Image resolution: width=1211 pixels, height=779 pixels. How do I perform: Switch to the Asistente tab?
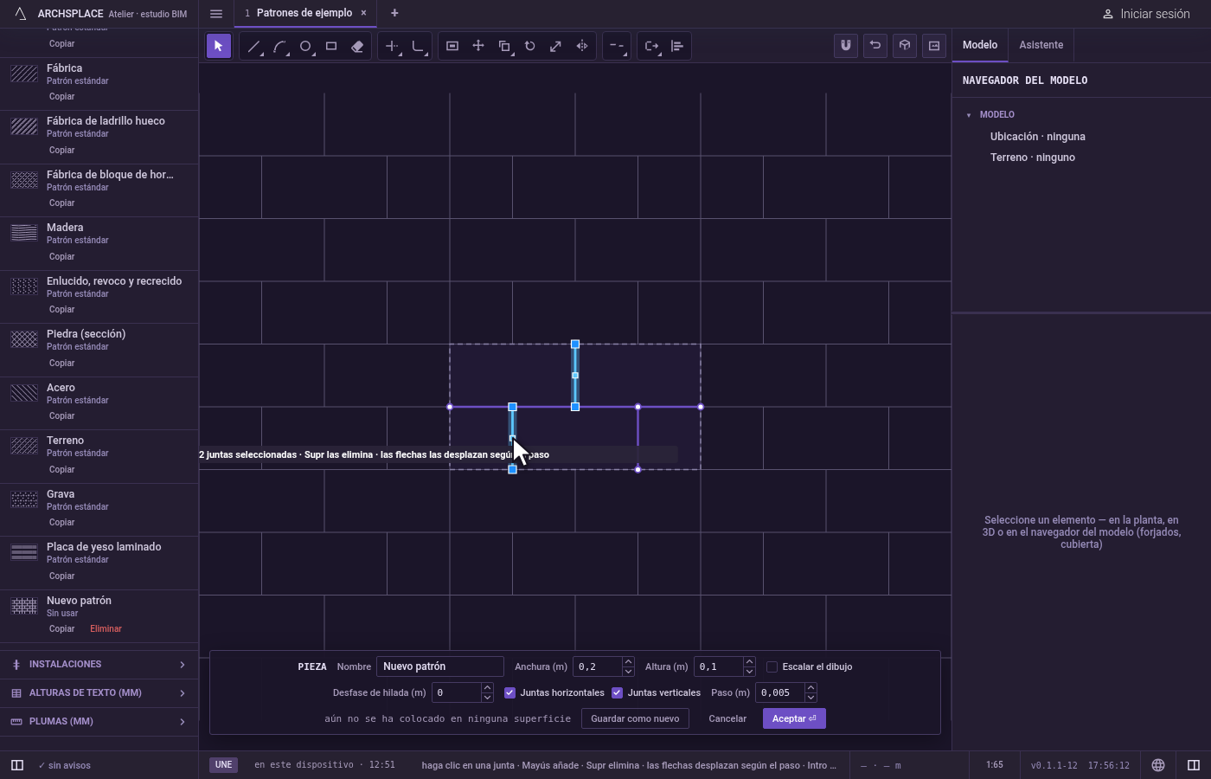(1041, 45)
